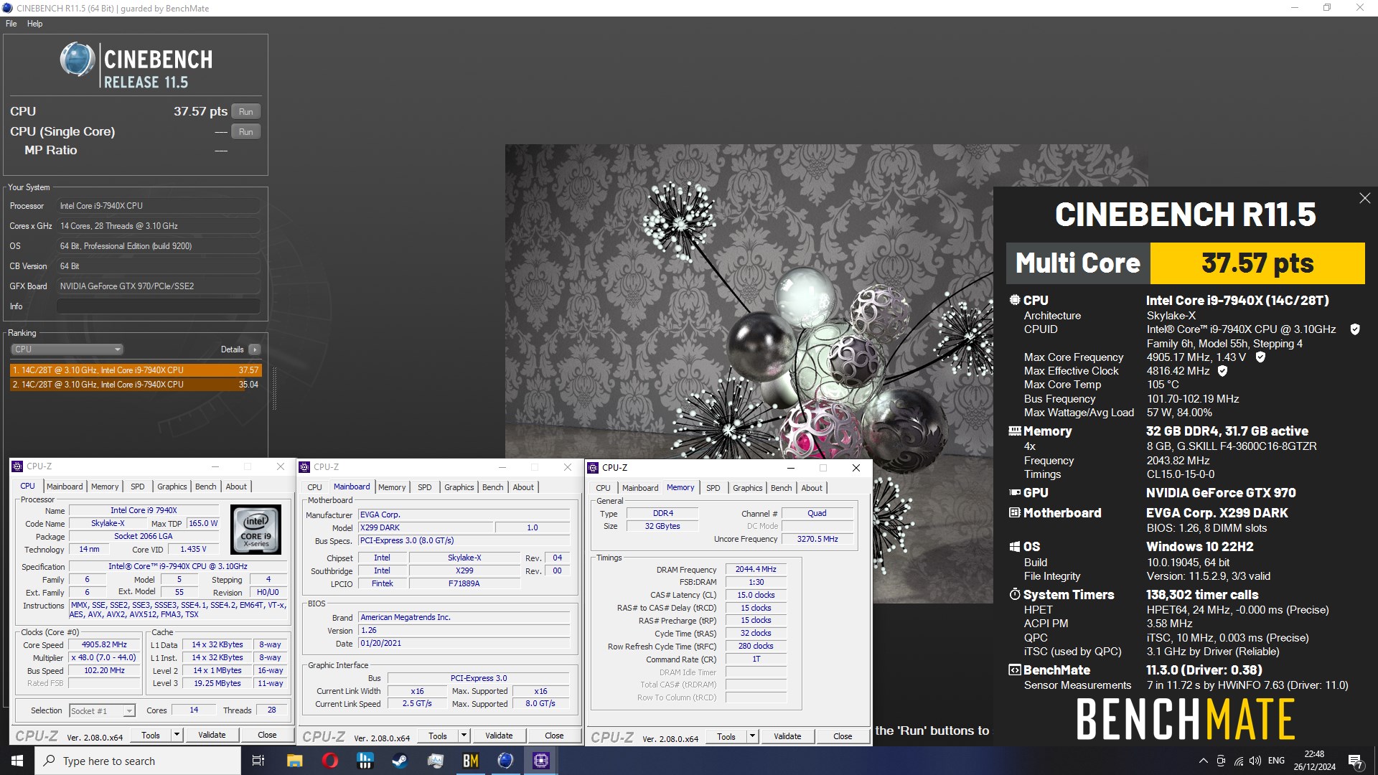Screen dimensions: 1378x775
Task: Switch to BenchMate via BM taskbar icon
Action: [x=470, y=761]
